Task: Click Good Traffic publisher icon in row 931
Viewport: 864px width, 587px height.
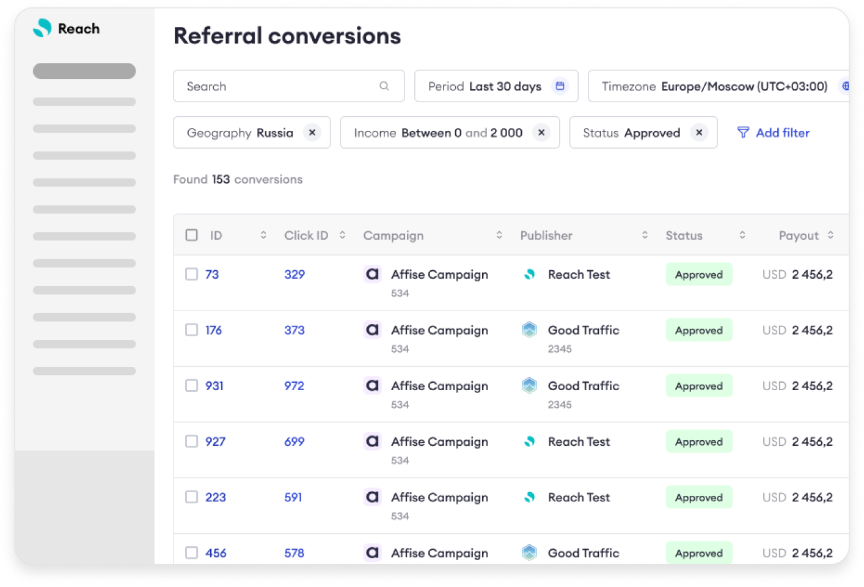Action: click(x=529, y=386)
